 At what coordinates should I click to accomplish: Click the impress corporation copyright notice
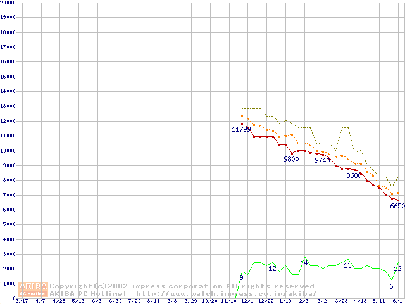pyautogui.click(x=184, y=286)
